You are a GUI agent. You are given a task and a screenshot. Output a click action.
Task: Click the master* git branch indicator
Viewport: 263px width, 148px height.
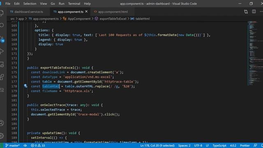click(12, 146)
